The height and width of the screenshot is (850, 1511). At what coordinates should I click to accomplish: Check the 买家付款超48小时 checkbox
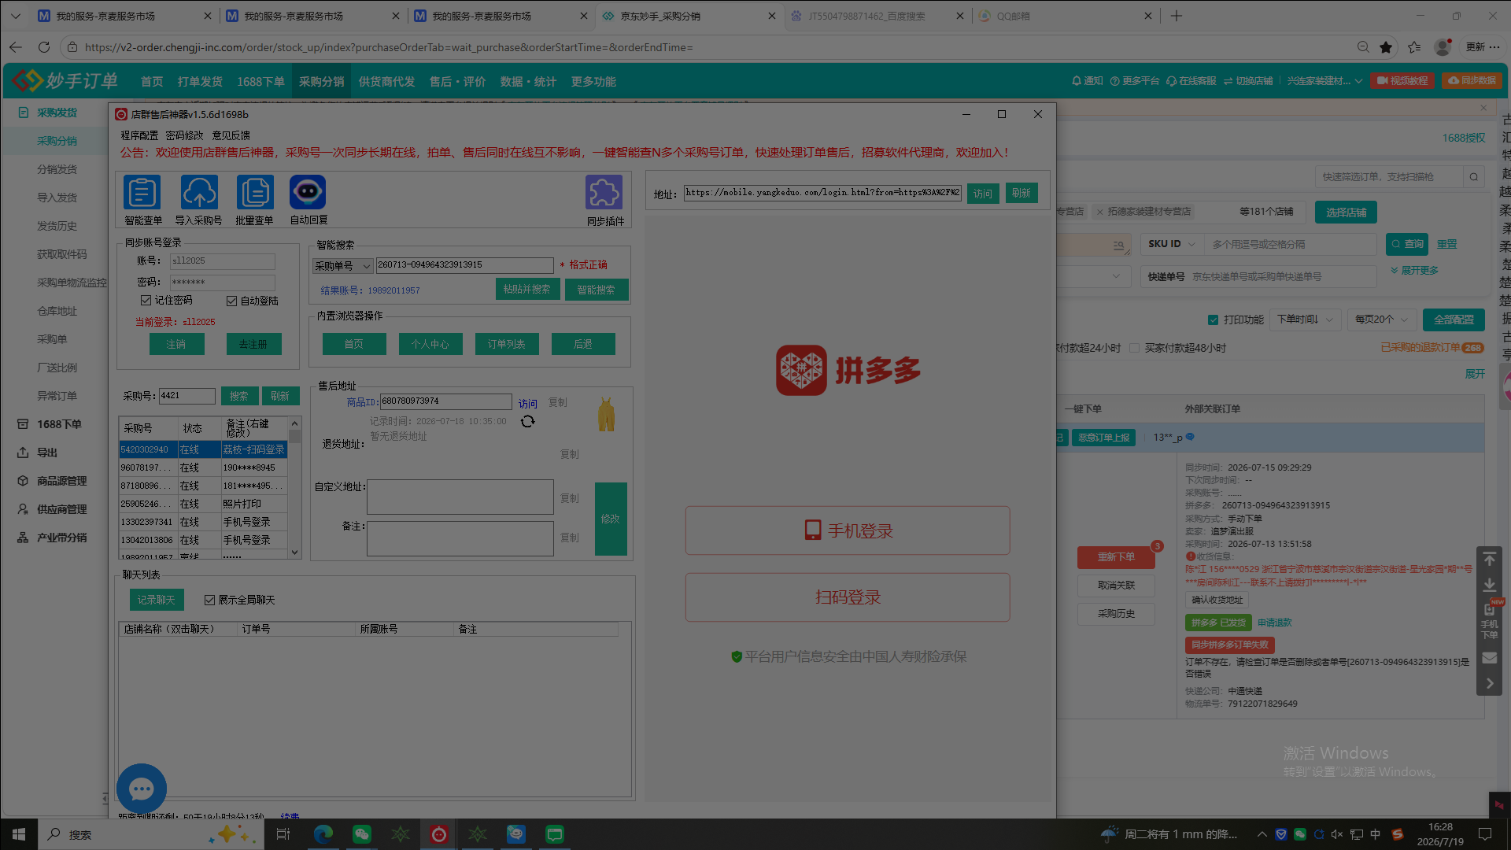pyautogui.click(x=1134, y=348)
